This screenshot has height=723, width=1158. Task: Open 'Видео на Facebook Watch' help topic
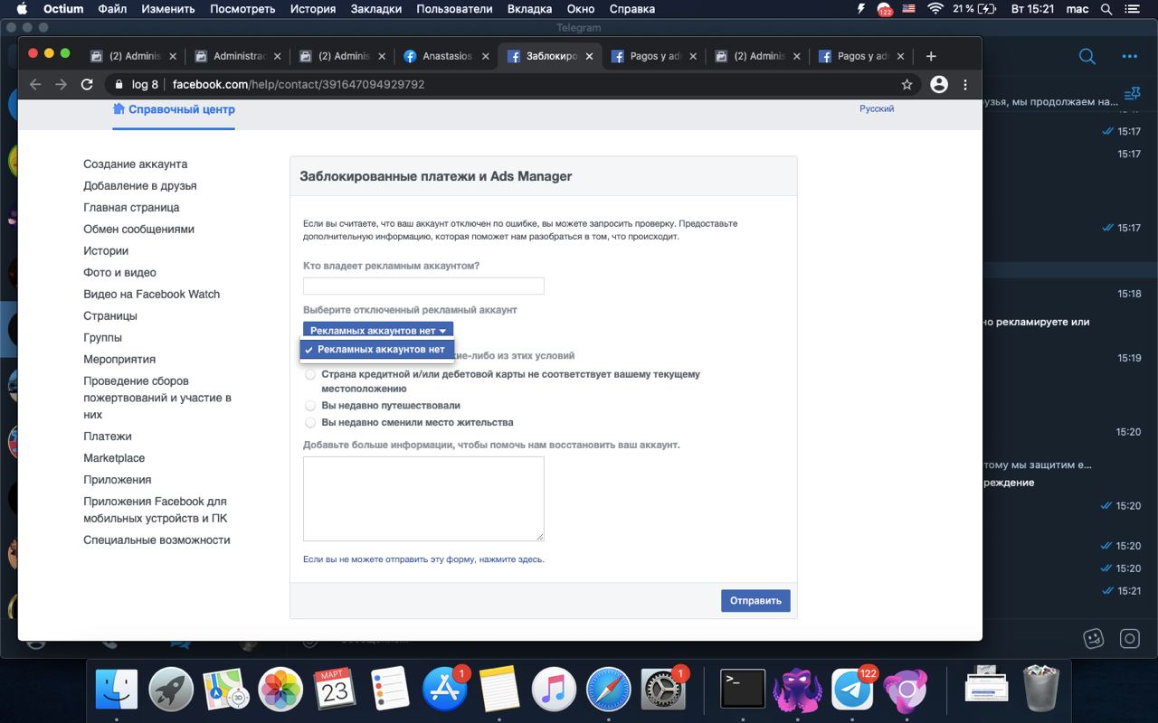152,295
